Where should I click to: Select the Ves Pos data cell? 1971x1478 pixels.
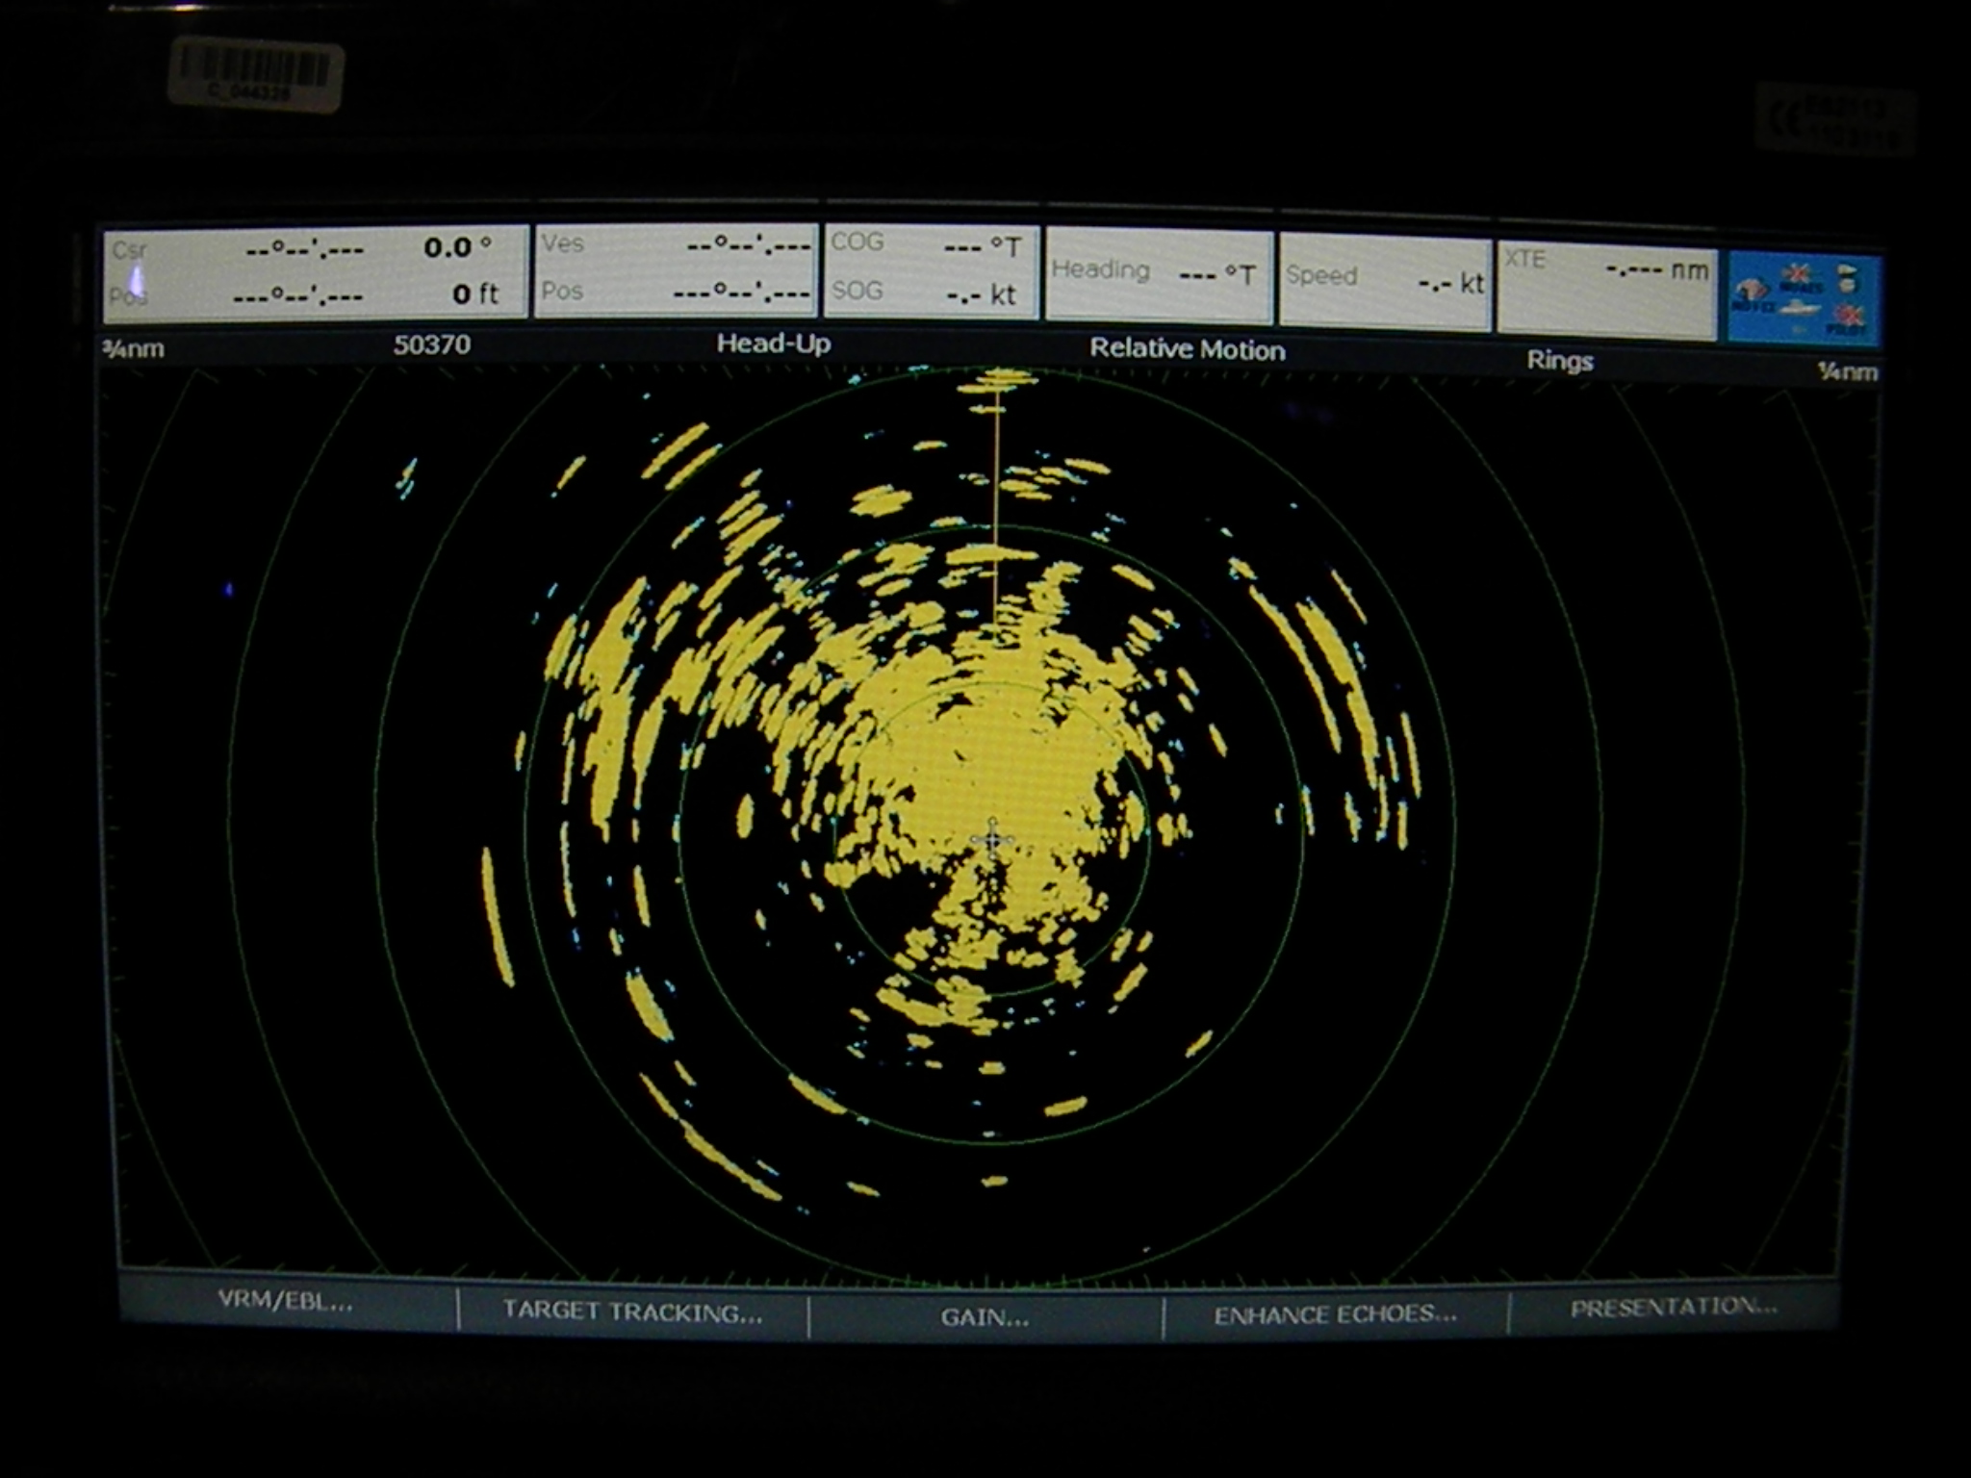click(677, 270)
